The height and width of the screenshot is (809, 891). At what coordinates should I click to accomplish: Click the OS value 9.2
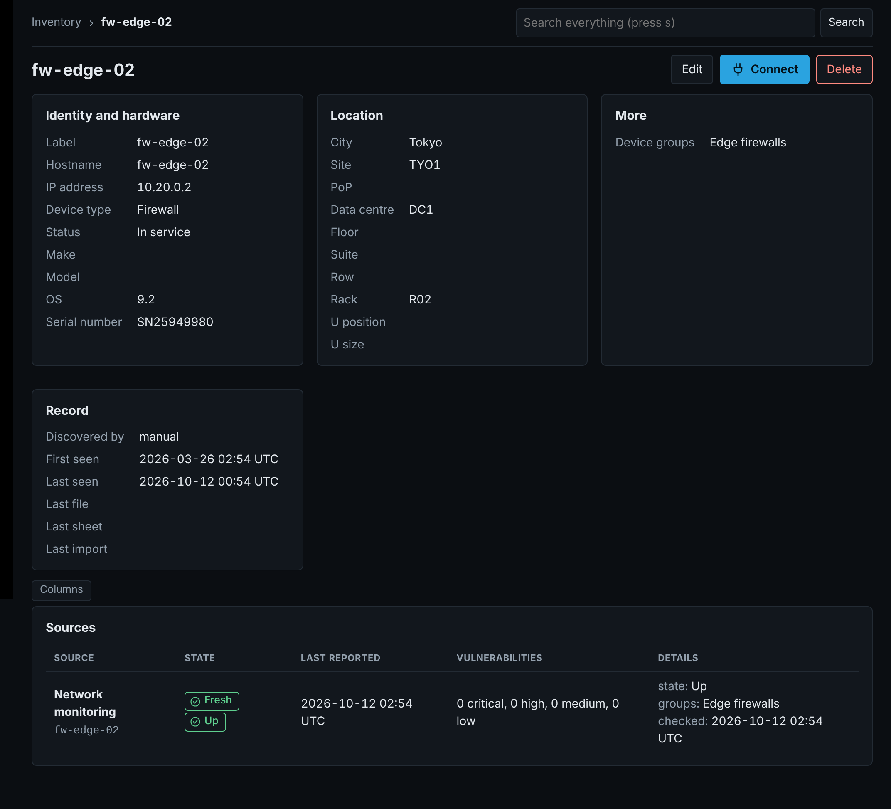click(x=146, y=299)
